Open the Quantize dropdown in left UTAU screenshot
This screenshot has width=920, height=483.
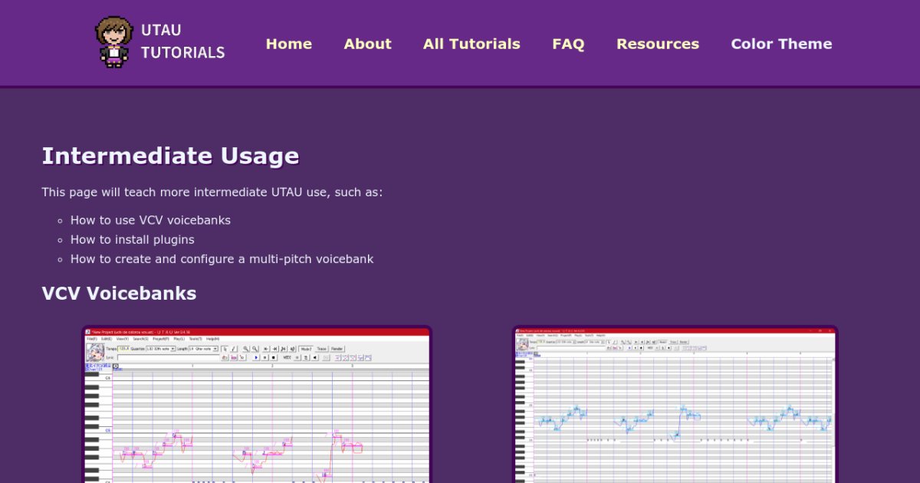tap(160, 349)
